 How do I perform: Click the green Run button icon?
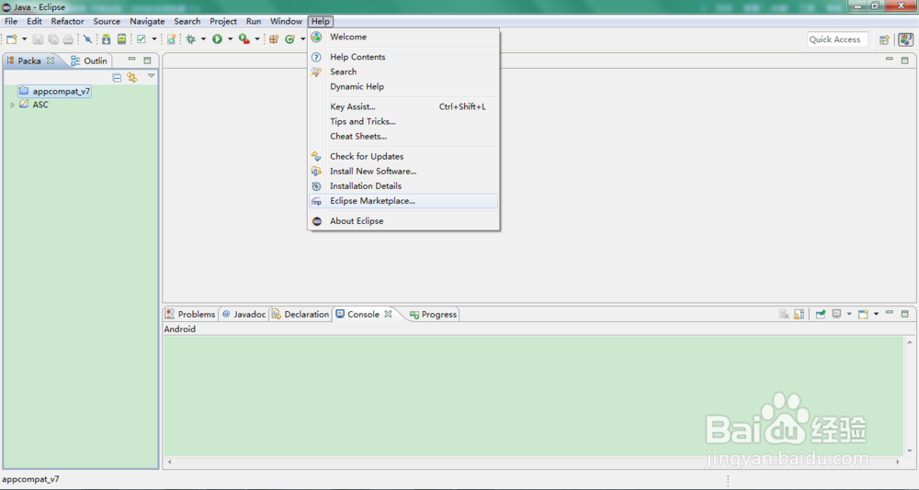pos(218,39)
